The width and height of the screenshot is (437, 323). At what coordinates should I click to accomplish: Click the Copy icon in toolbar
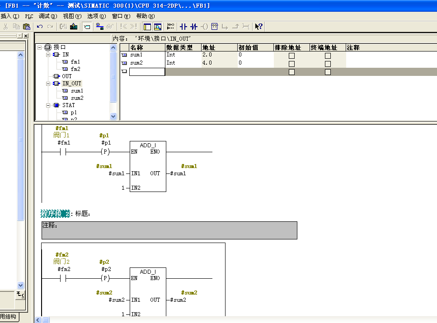pos(16,27)
